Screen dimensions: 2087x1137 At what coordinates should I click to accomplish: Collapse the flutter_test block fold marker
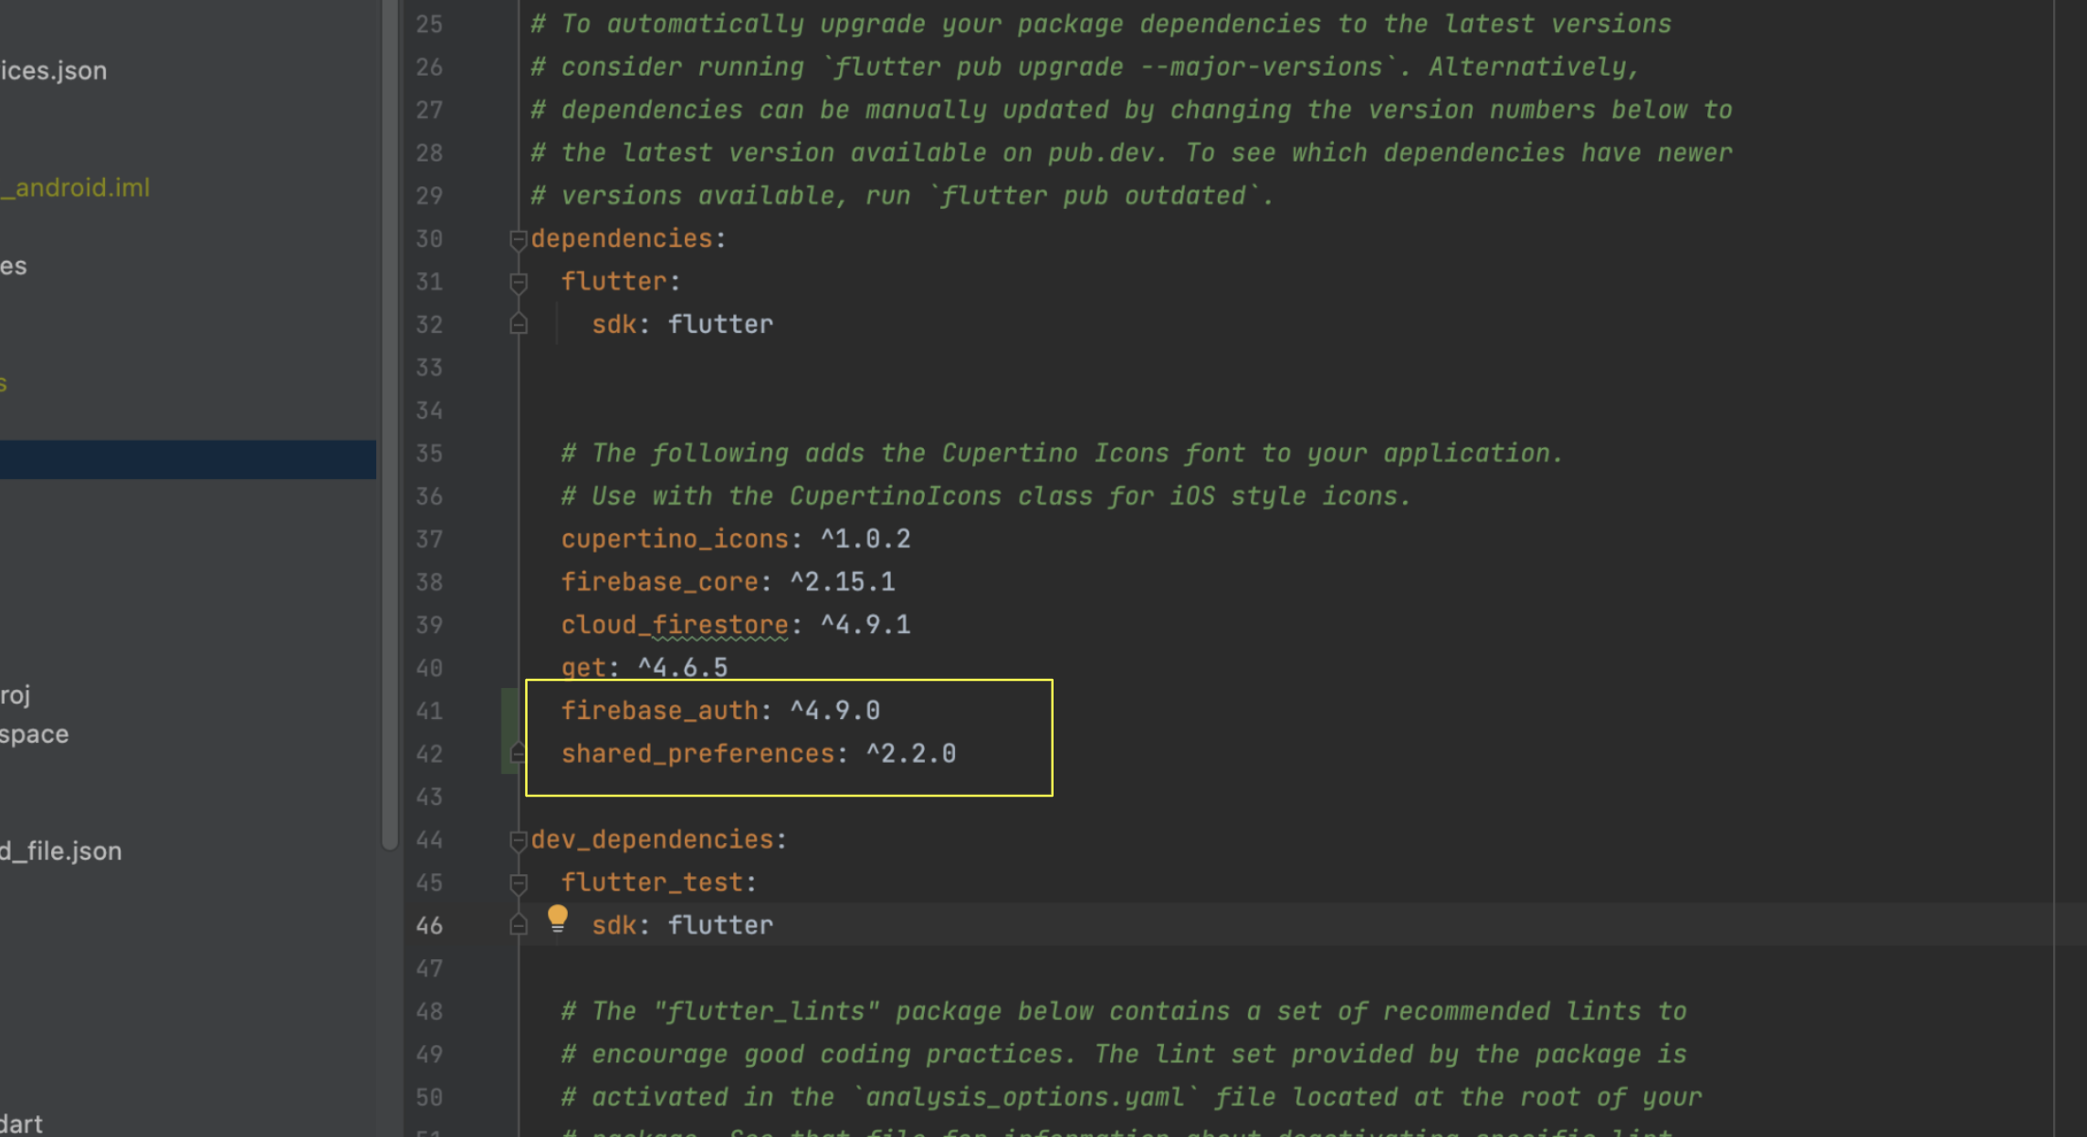pos(518,883)
